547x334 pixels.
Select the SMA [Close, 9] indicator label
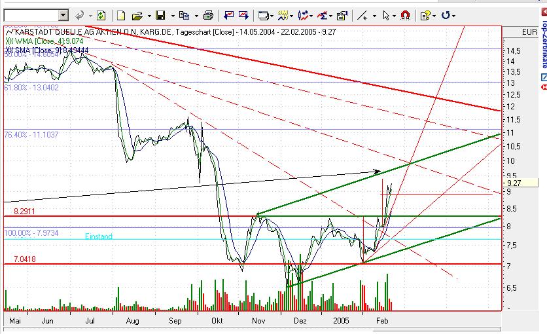[x=48, y=50]
